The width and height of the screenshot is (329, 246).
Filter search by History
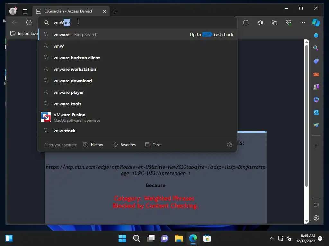93,145
